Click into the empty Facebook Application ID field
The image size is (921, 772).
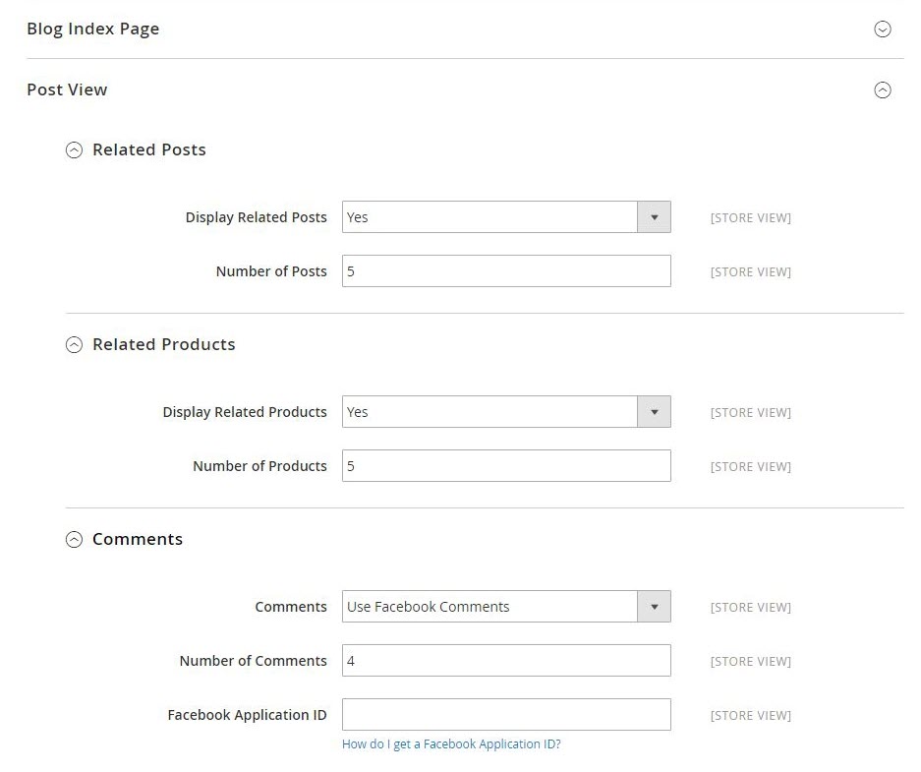pyautogui.click(x=506, y=715)
